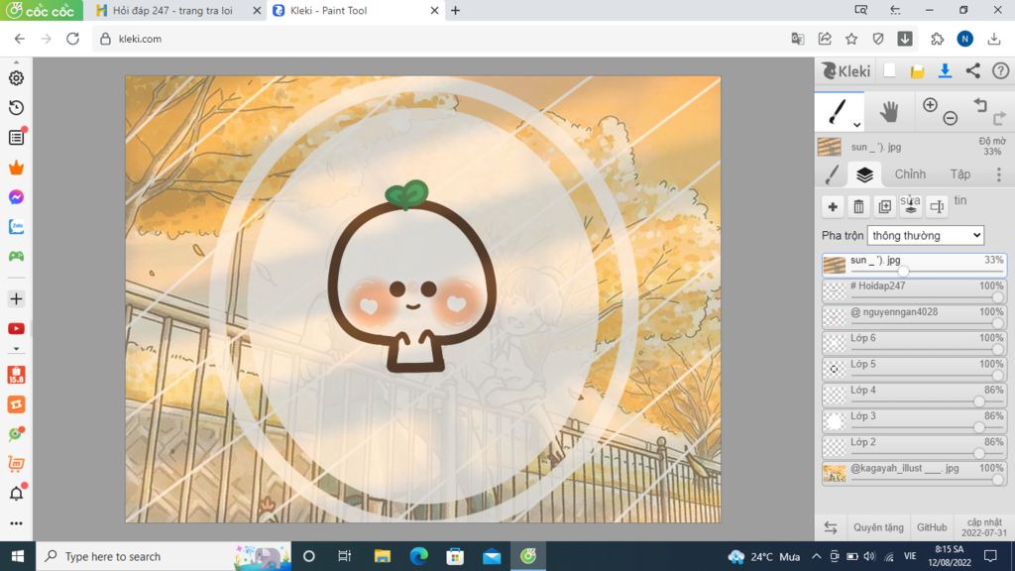Share the image from the Kleki toolbar
Image resolution: width=1015 pixels, height=571 pixels.
[973, 71]
